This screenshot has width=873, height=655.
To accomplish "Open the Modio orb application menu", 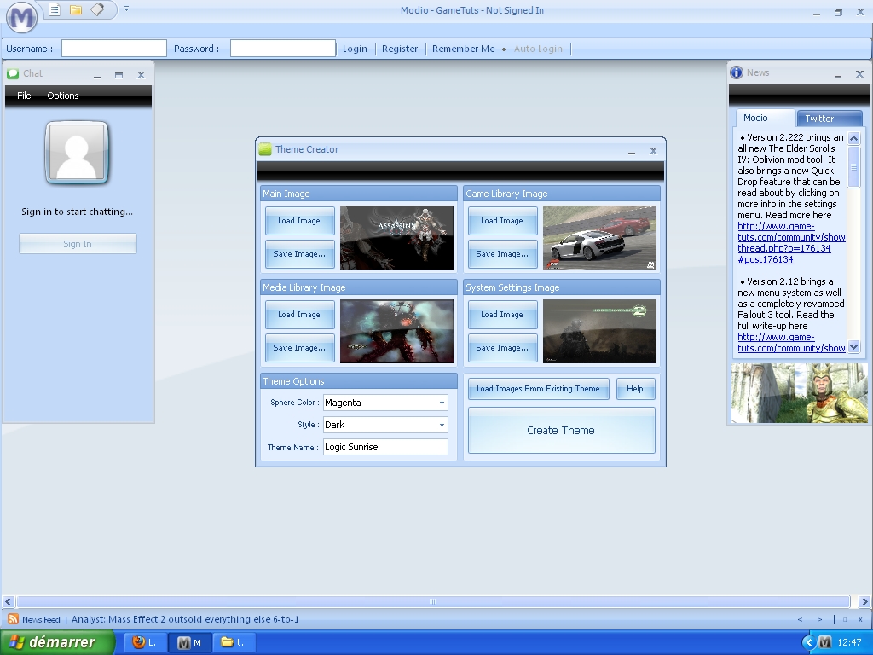I will pos(21,17).
